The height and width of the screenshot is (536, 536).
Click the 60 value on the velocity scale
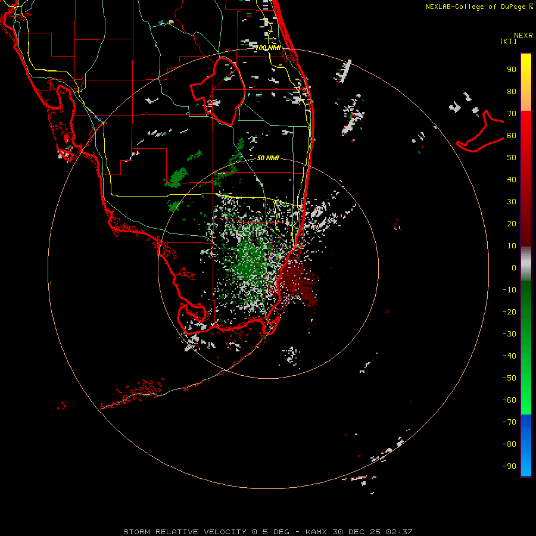click(512, 136)
